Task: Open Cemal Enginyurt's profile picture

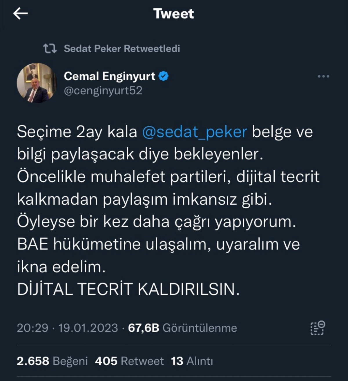Action: click(37, 83)
